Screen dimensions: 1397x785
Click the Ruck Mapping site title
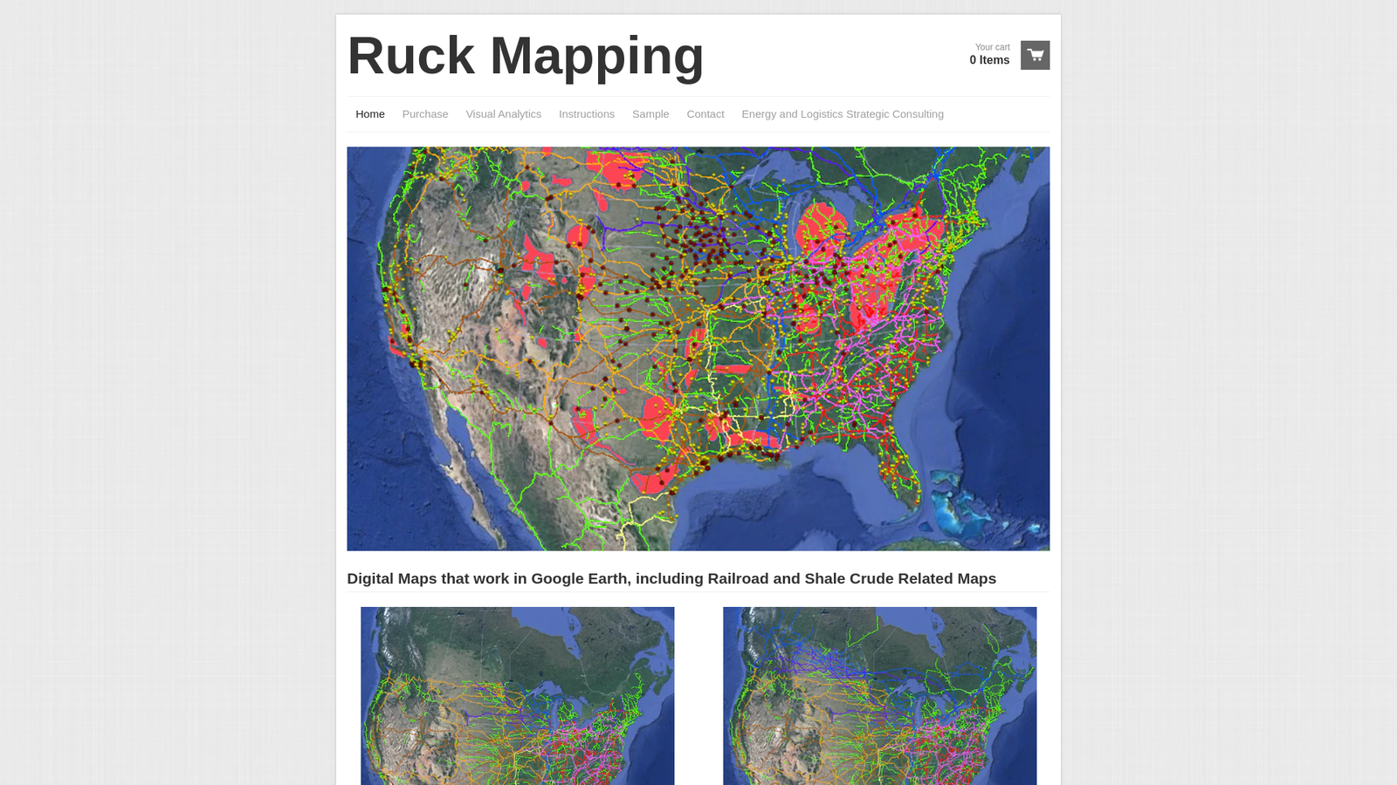point(526,56)
